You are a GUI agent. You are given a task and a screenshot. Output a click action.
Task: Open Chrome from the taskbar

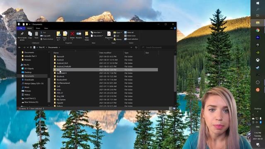coord(258,30)
